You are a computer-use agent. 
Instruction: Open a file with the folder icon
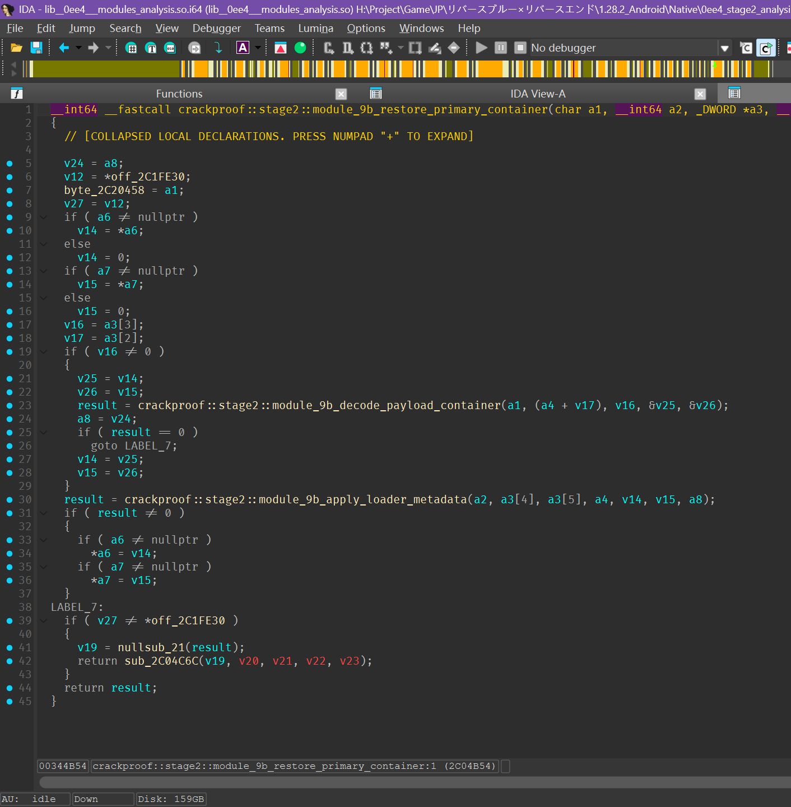point(17,48)
